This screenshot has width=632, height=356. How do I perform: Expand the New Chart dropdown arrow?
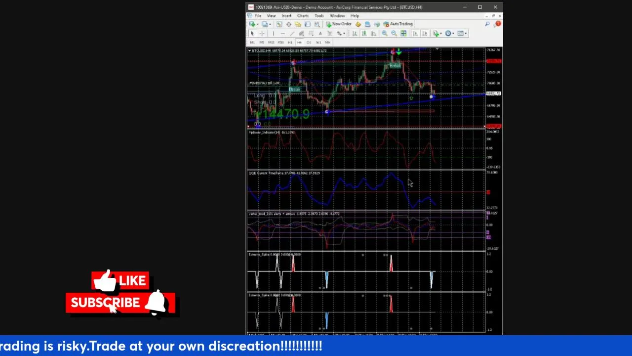point(258,24)
